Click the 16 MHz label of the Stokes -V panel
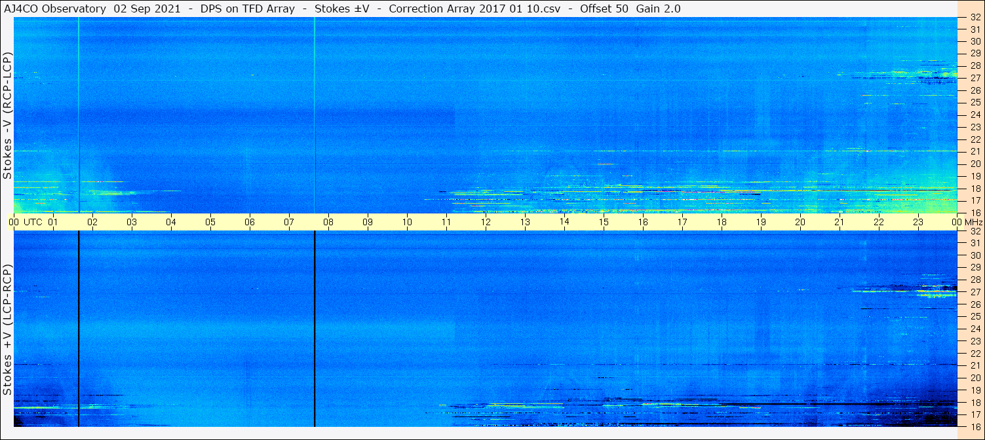Screen dimensions: 985x440 click(975, 213)
